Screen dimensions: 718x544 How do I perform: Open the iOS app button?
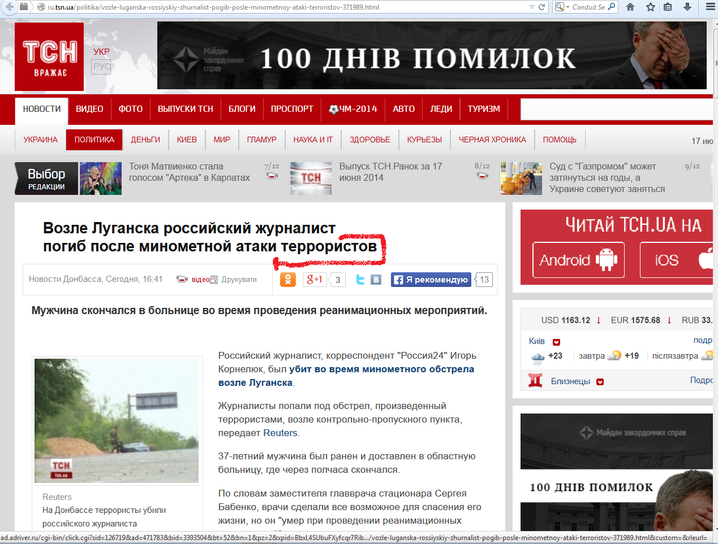(x=676, y=260)
